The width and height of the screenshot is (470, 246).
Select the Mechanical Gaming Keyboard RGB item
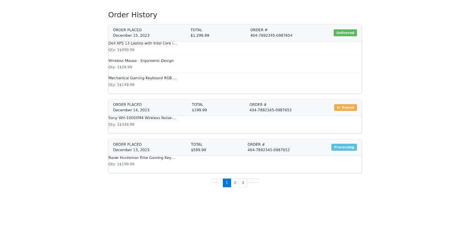143,78
